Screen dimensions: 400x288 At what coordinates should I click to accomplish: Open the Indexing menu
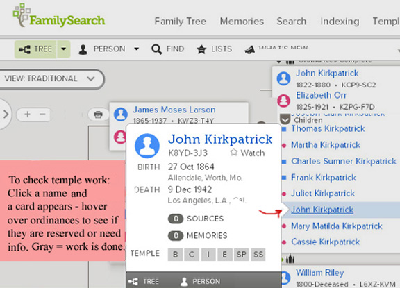[340, 21]
